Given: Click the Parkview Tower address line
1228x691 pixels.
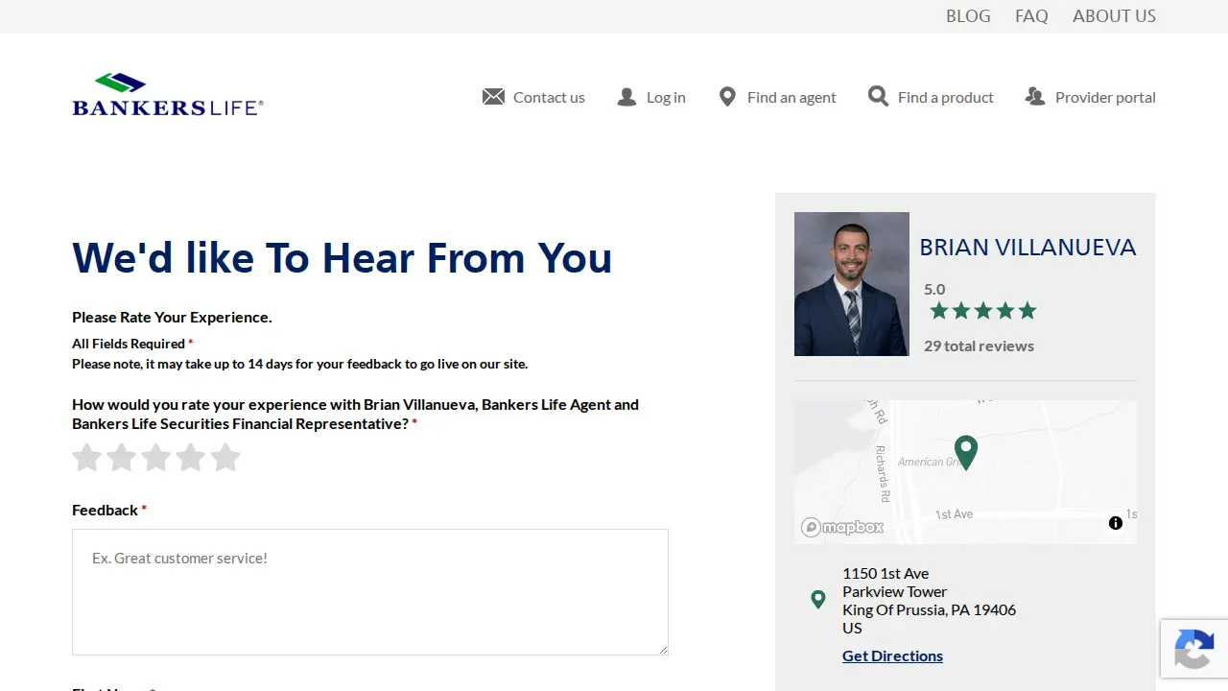Looking at the screenshot, I should pyautogui.click(x=894, y=591).
